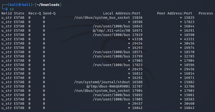Click the Netid column header

[7, 13]
